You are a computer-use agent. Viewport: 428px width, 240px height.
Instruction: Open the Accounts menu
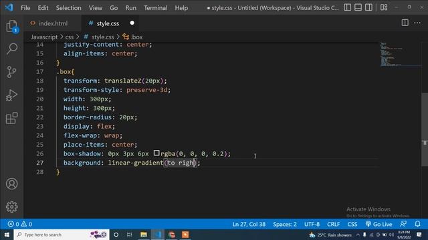12,184
